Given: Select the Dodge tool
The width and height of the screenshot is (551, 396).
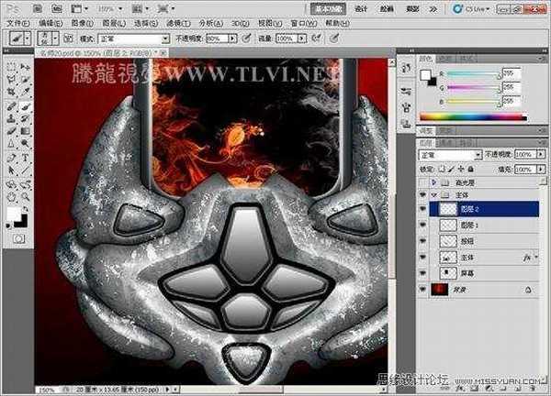Looking at the screenshot, I should pos(25,143).
